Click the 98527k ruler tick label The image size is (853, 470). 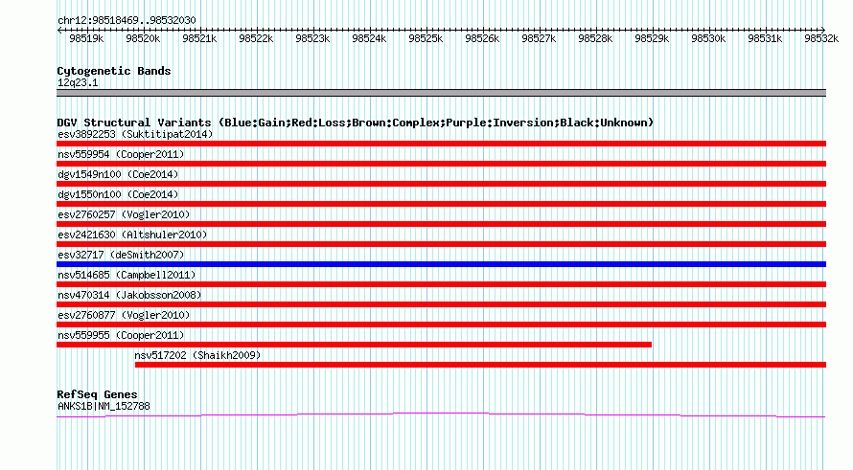coord(539,38)
